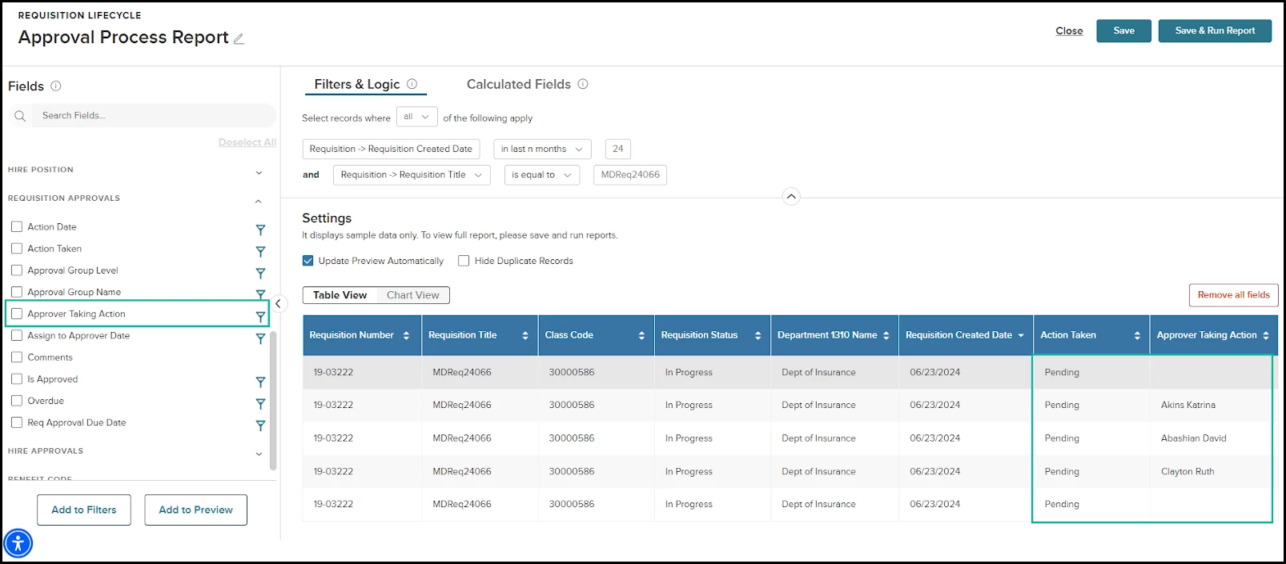
Task: Select Table View
Action: pos(340,295)
